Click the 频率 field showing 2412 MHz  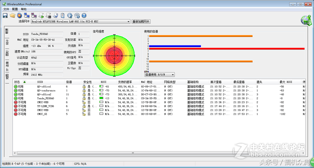coord(47,75)
